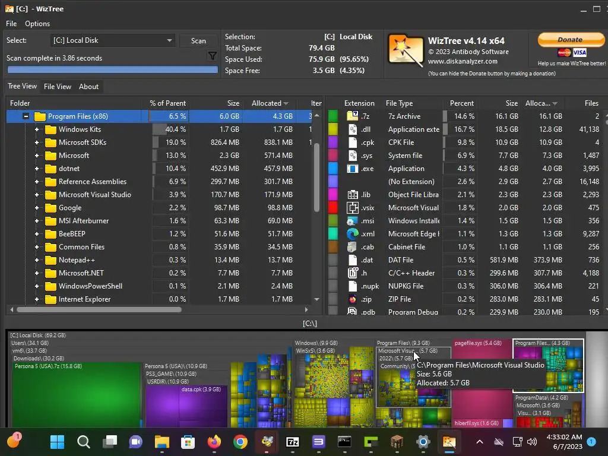Click the red .vsix color swatch
Viewport: 608px width, 456px height.
[x=333, y=207]
